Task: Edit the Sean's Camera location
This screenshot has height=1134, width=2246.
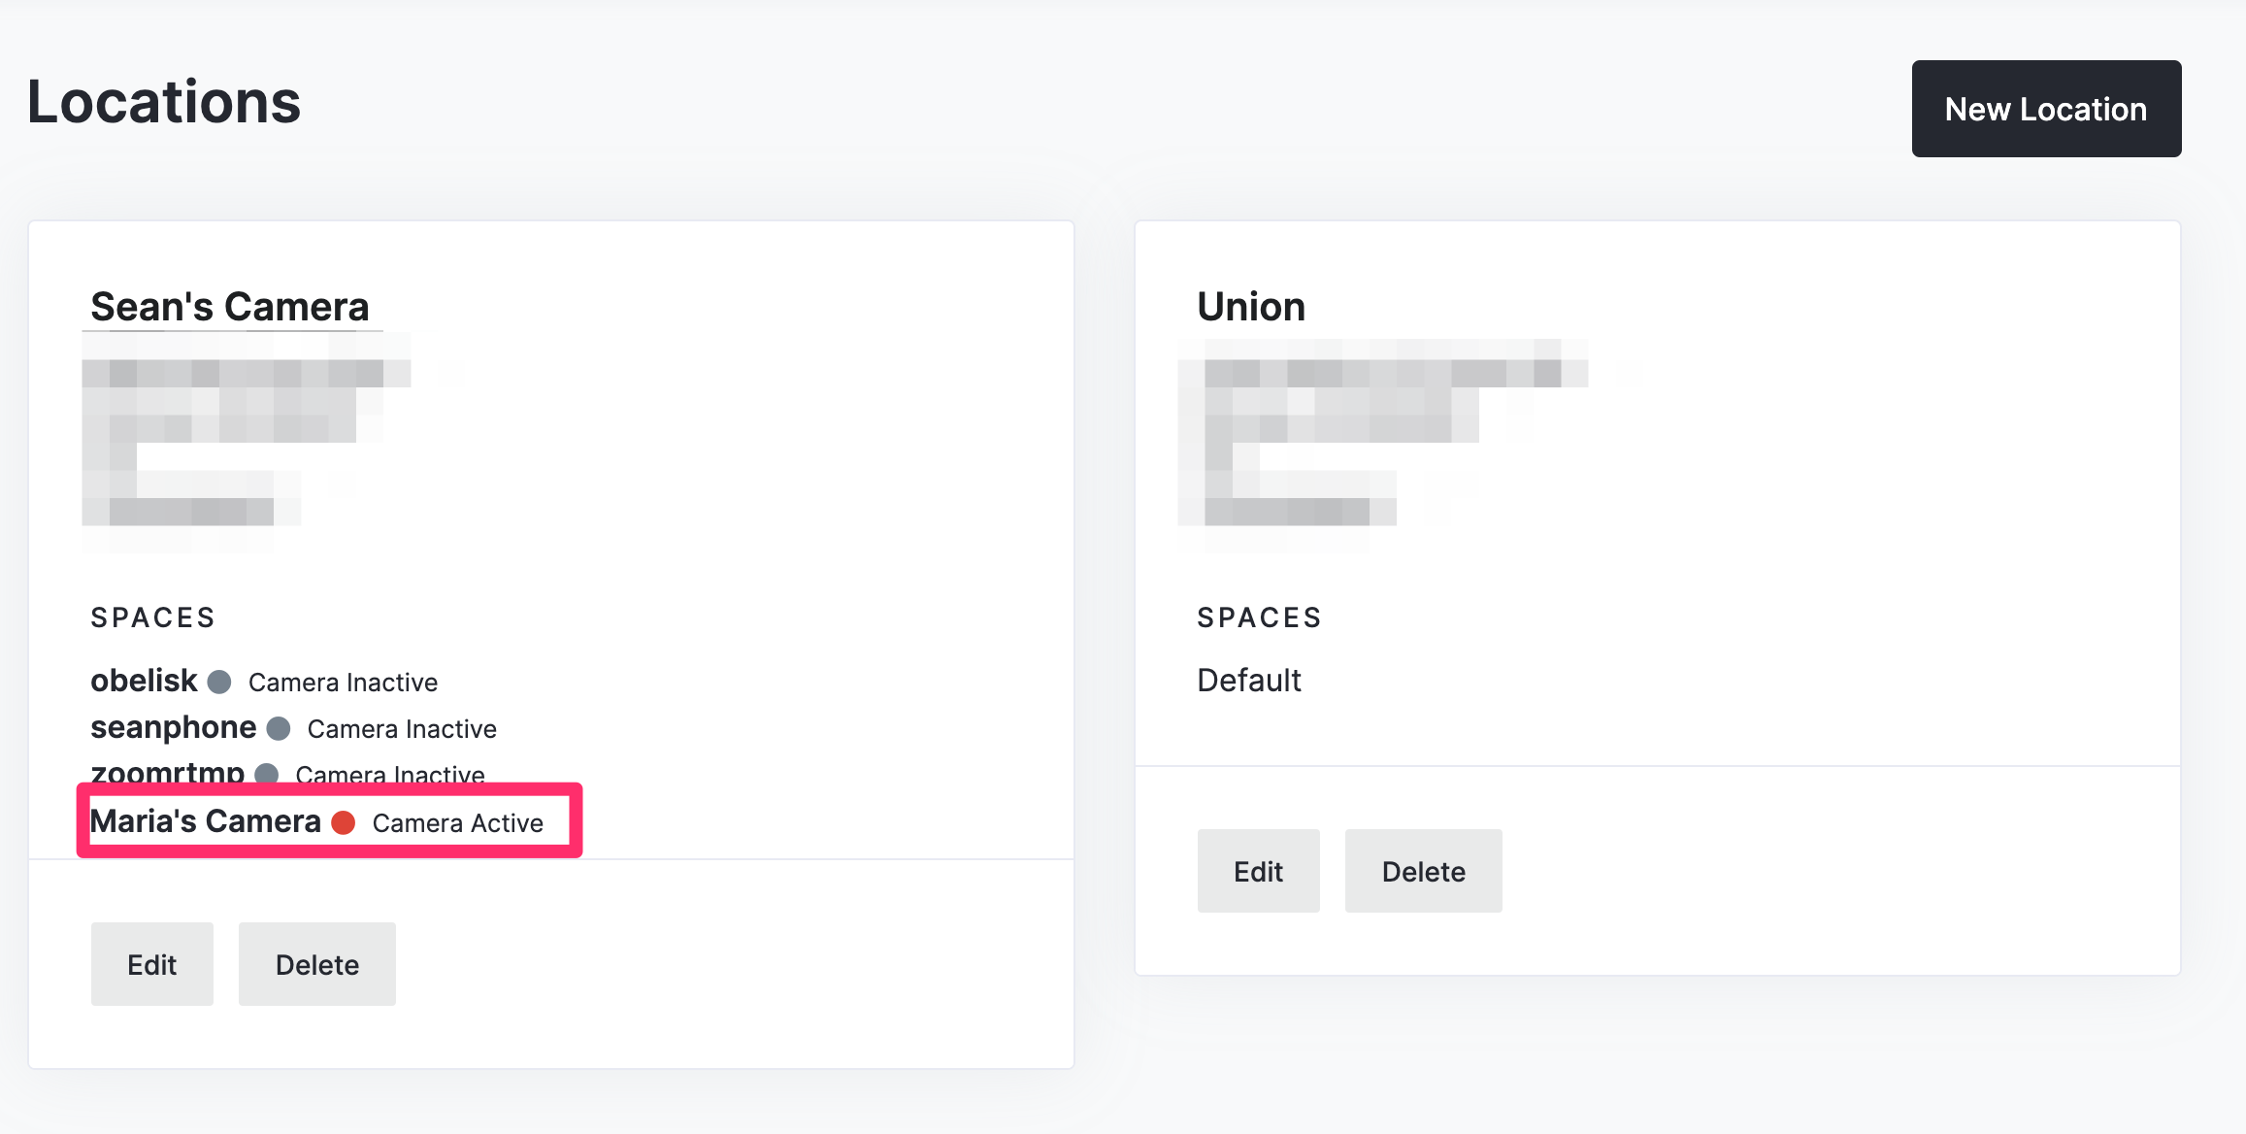Action: click(152, 964)
